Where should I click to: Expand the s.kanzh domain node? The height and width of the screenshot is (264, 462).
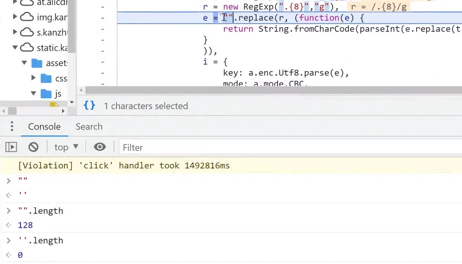(15, 32)
